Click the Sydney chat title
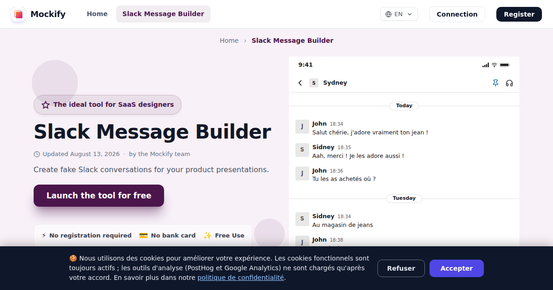The height and width of the screenshot is (290, 553). click(335, 83)
